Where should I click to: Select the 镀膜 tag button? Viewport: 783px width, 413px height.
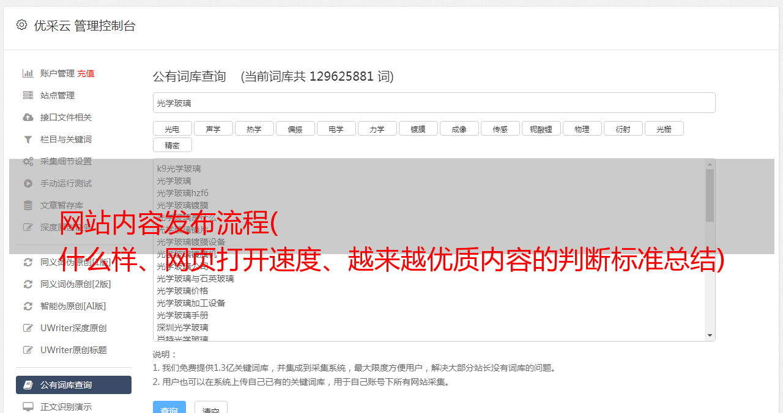(418, 128)
